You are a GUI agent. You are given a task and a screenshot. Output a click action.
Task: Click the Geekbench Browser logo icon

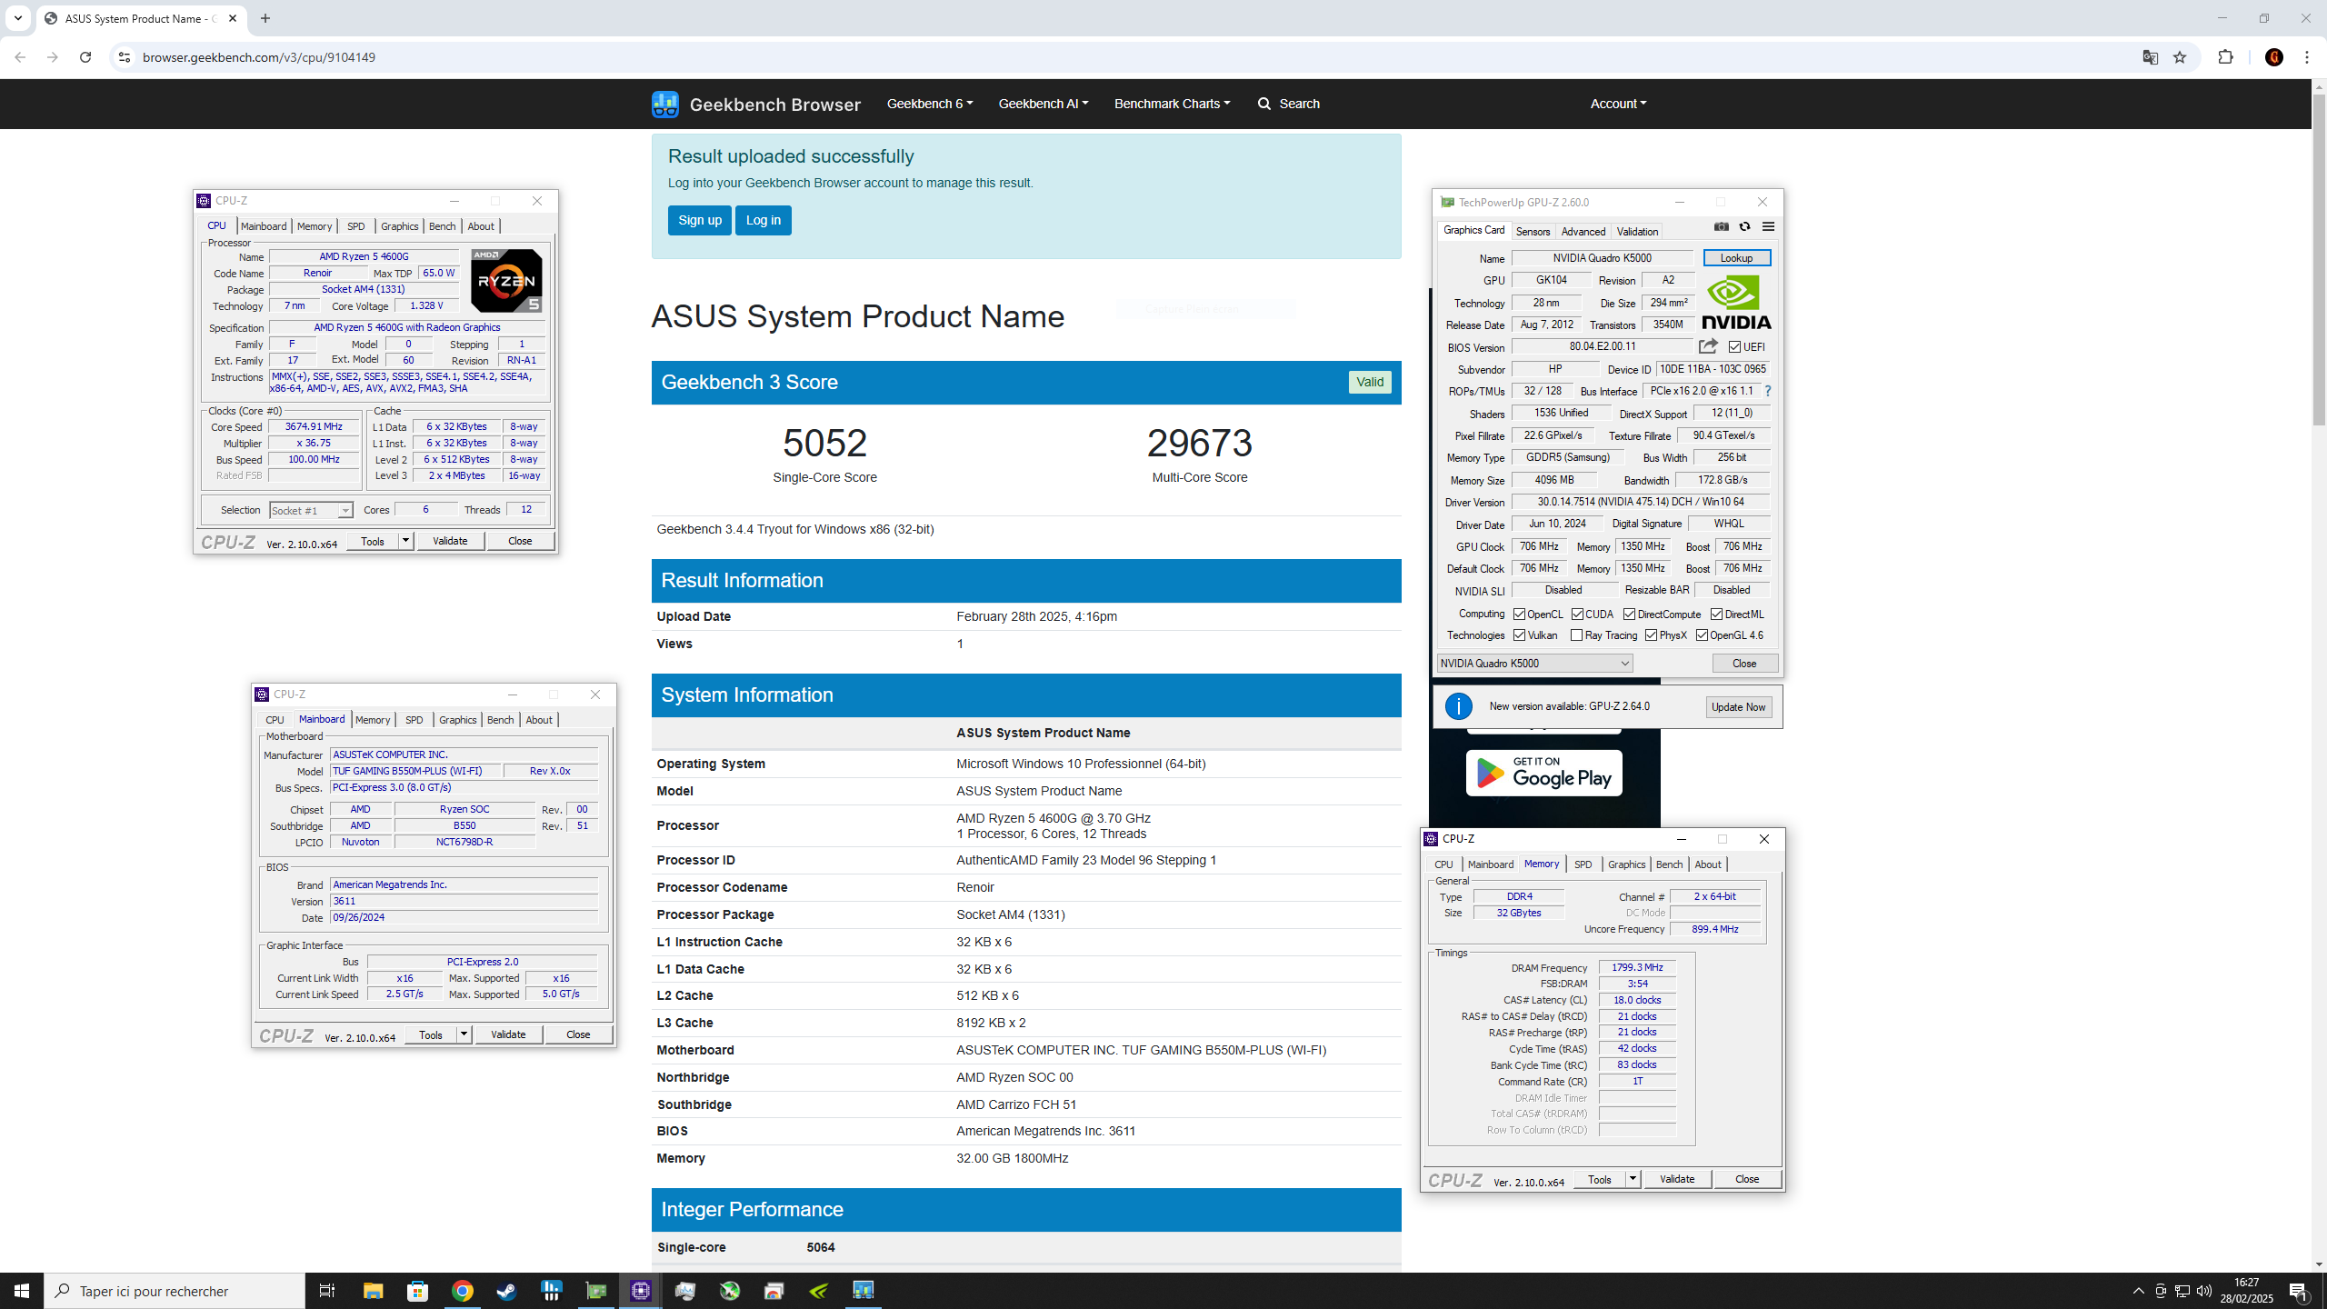(x=664, y=104)
